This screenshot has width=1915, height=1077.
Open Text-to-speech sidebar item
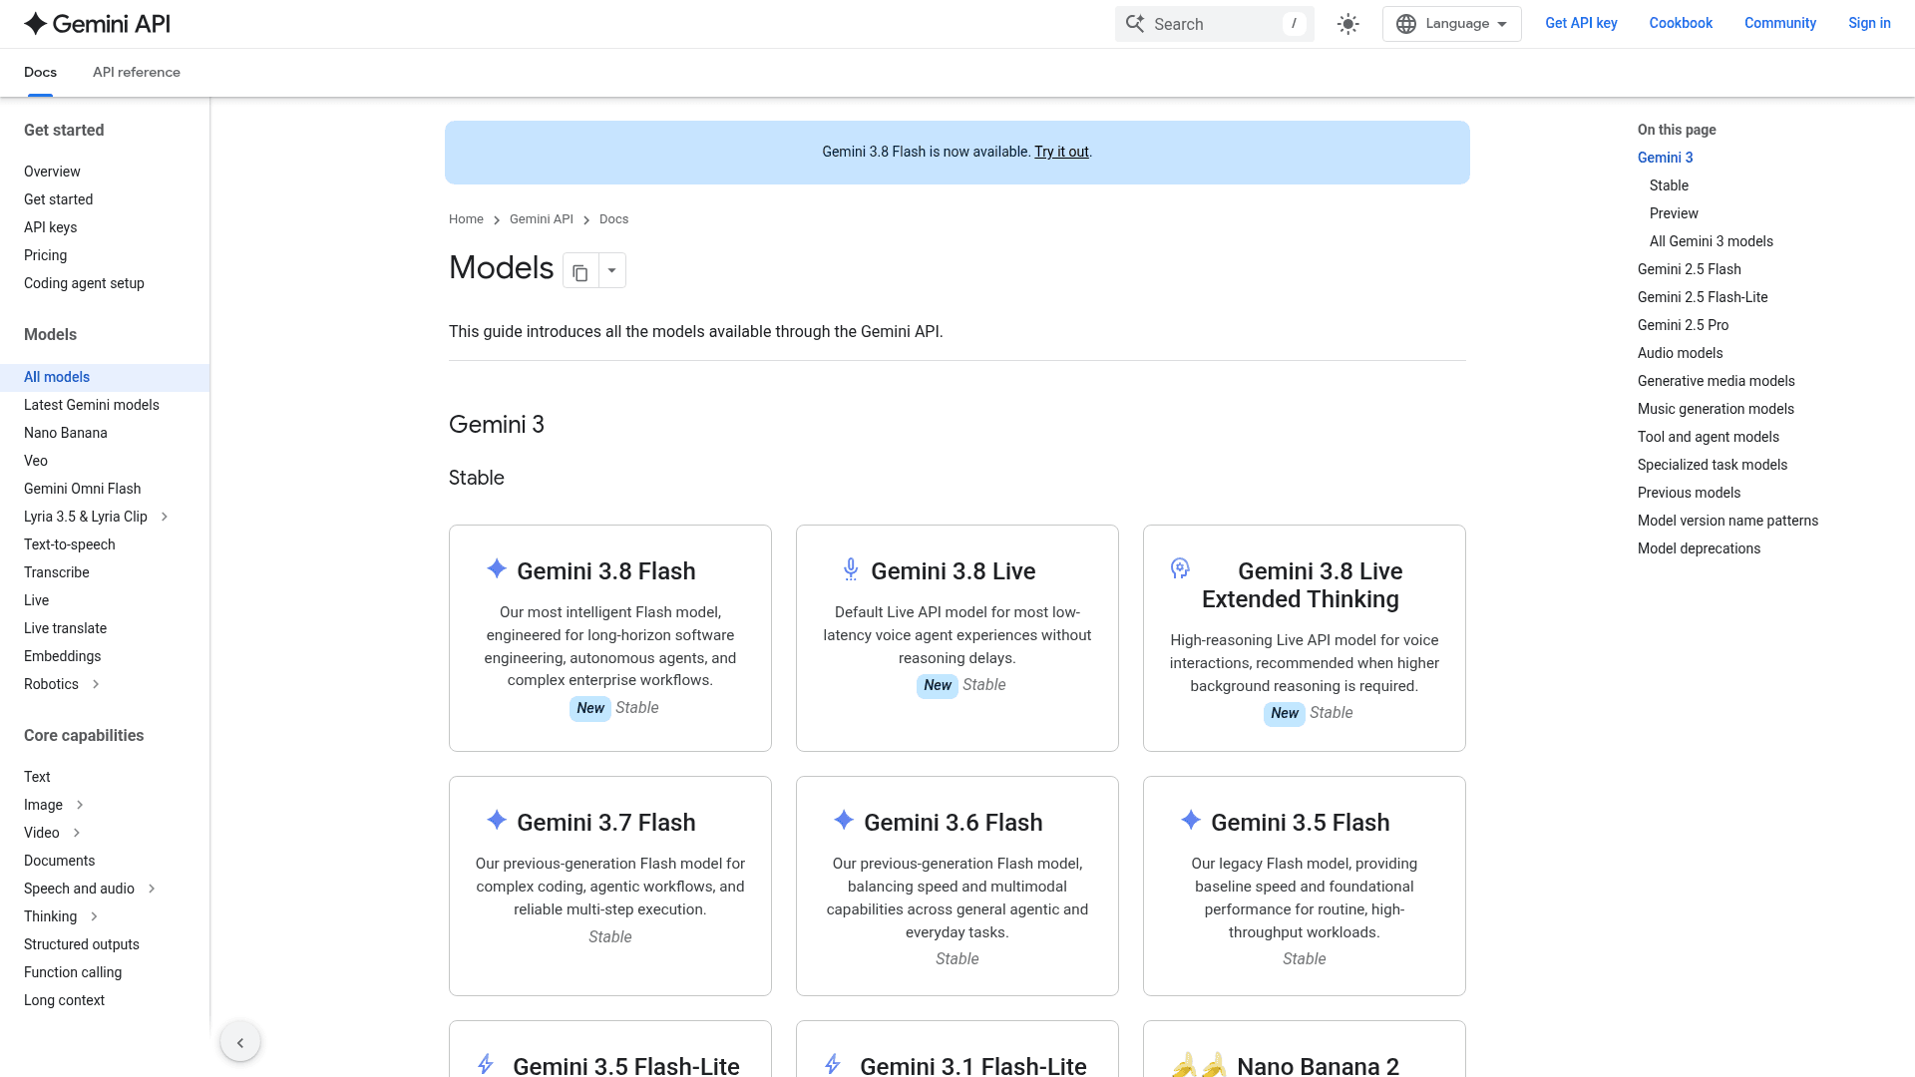(x=70, y=544)
